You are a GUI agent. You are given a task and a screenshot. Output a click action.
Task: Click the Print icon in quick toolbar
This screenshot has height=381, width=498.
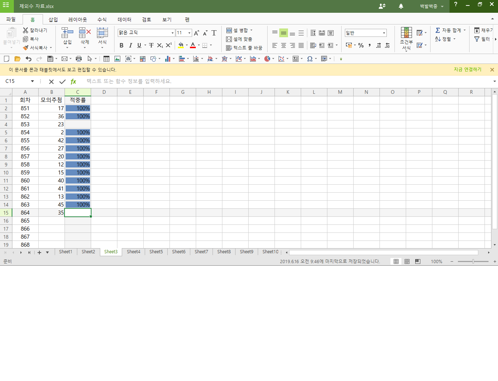(79, 59)
